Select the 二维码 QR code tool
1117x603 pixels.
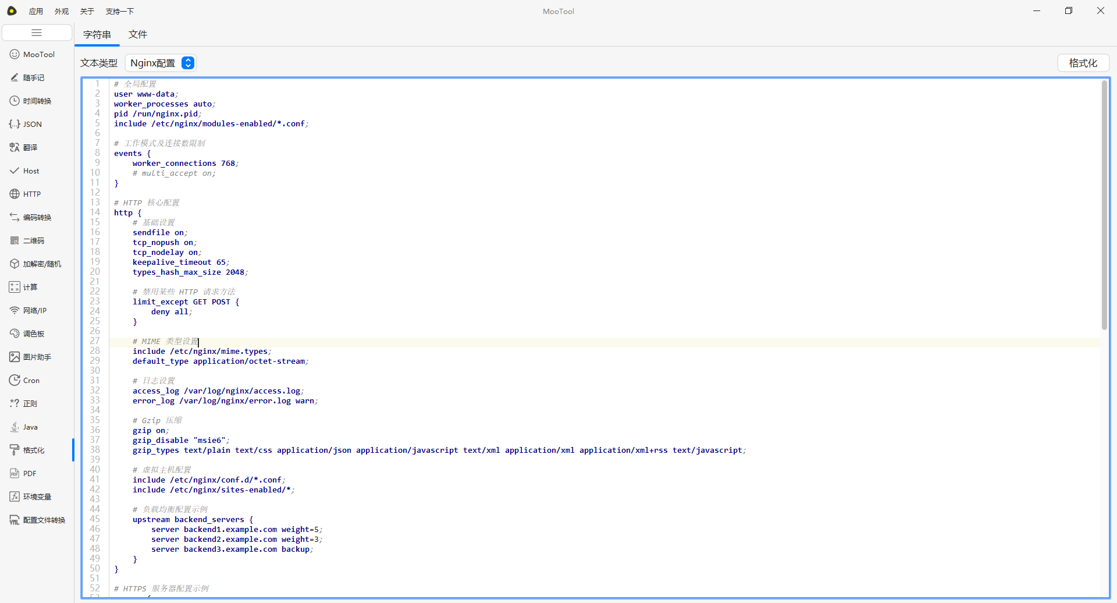coord(33,241)
